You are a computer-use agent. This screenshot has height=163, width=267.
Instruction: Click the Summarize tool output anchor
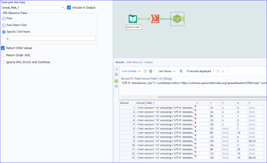tap(161, 19)
